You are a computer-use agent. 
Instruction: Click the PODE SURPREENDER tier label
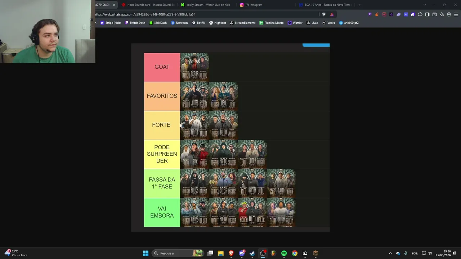click(162, 154)
